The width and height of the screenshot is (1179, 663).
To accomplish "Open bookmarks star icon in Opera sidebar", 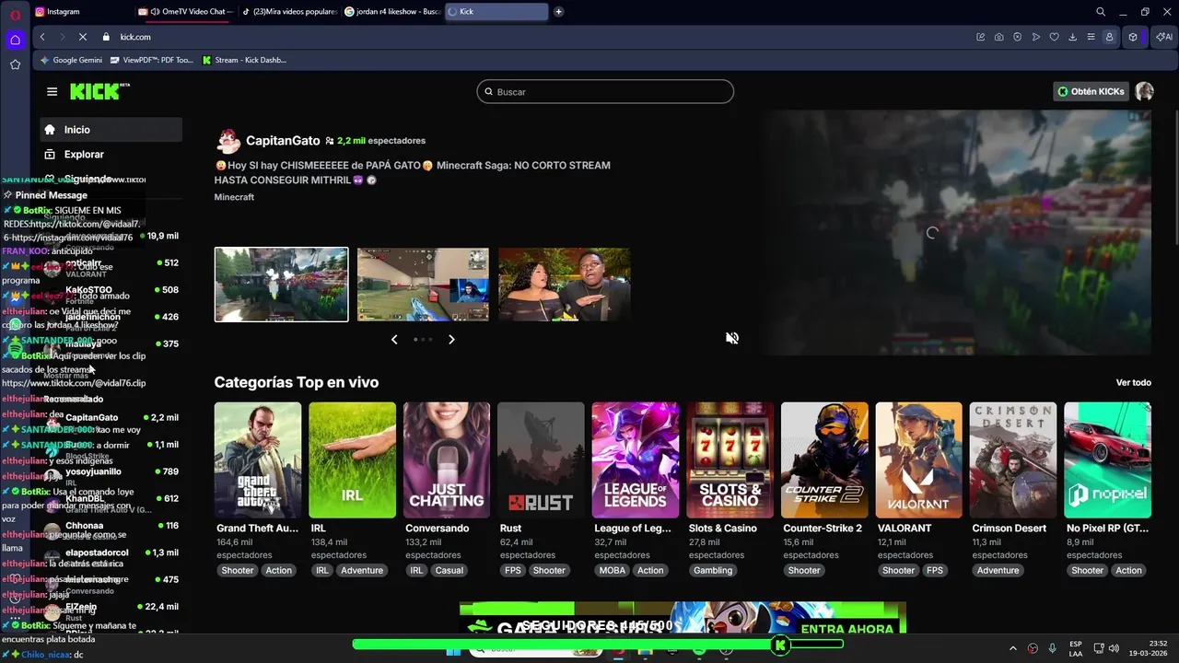I will (15, 64).
